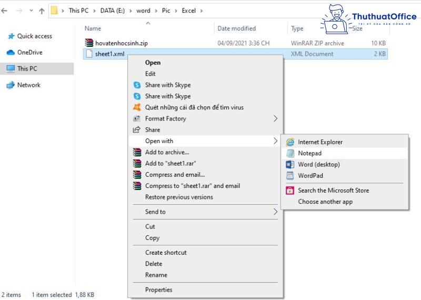Expand the Format Factory submenu arrow
The width and height of the screenshot is (421, 300).
(275, 118)
